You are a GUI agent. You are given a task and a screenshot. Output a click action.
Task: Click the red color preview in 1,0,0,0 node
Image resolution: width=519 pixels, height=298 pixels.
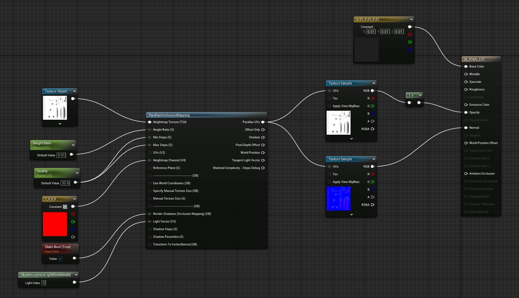pos(55,224)
